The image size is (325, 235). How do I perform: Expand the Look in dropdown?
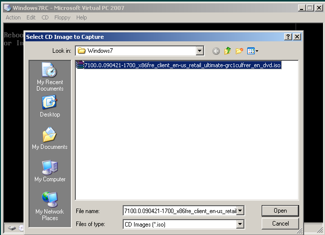pyautogui.click(x=199, y=51)
